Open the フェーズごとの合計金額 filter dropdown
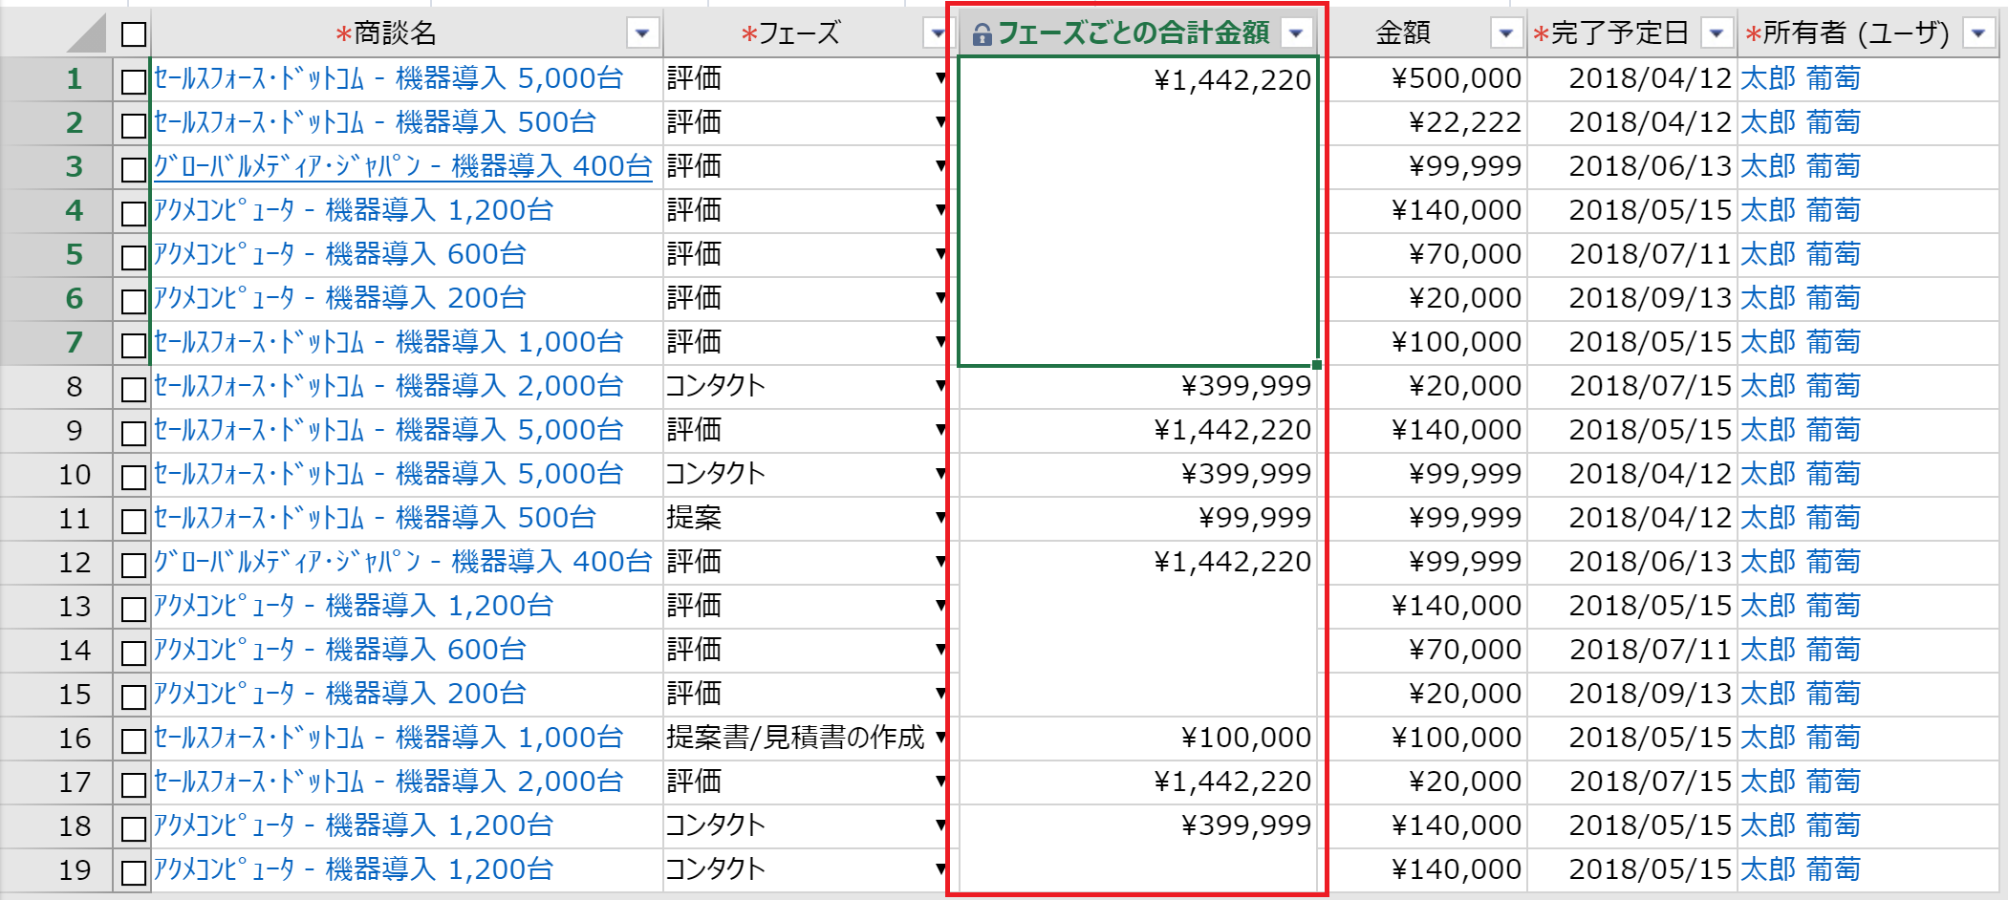Screen dimensions: 2008x900 pyautogui.click(x=1296, y=34)
